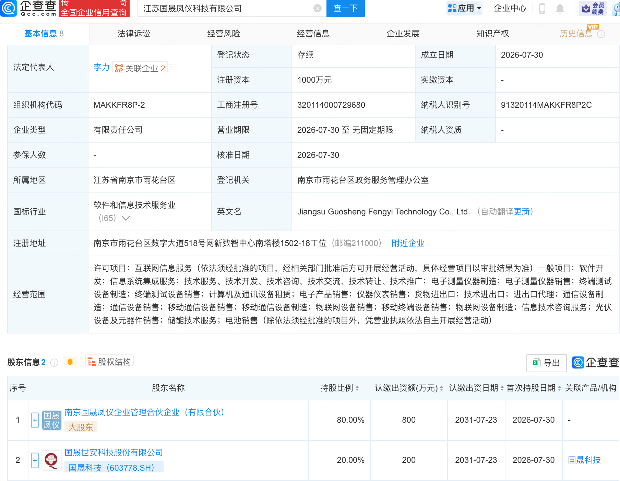
Task: Open the mobile phone app icon
Action: click(542, 8)
